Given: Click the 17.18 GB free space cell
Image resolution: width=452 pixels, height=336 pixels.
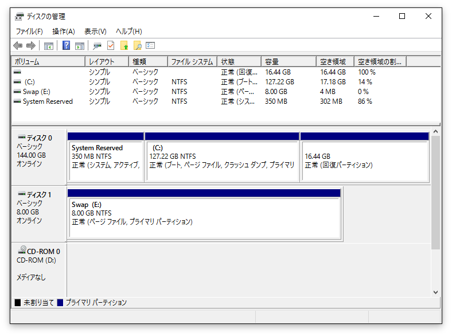Looking at the screenshot, I should point(333,82).
